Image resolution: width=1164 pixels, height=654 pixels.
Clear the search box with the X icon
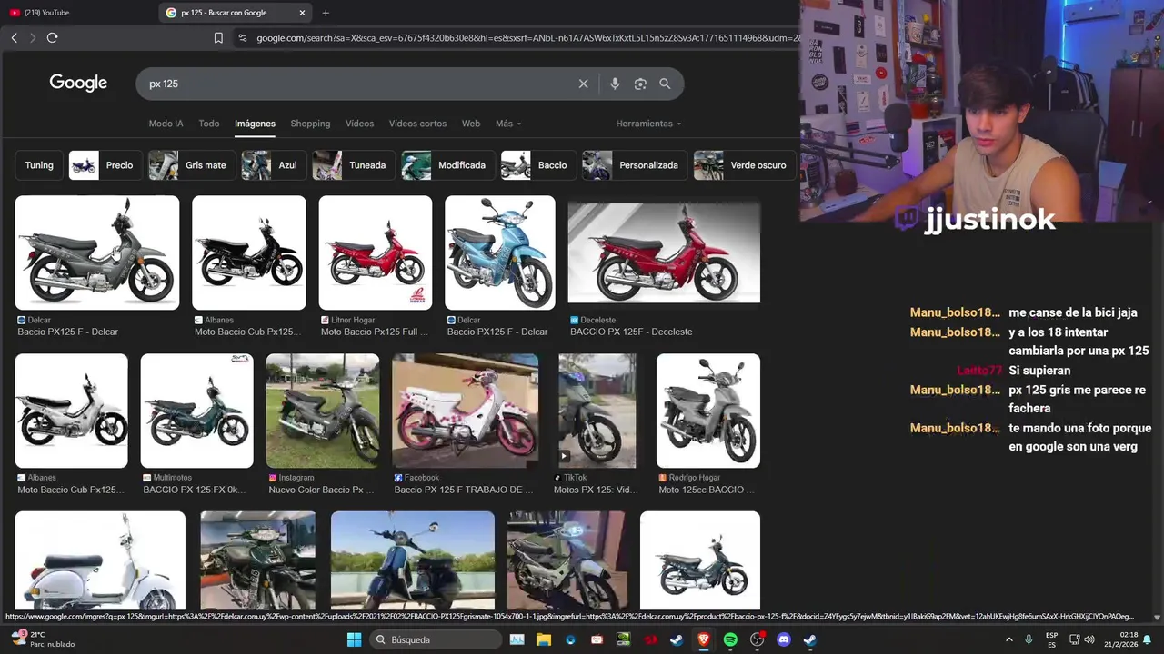point(584,84)
